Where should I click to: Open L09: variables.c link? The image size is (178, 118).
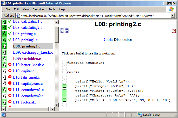pos(27,59)
